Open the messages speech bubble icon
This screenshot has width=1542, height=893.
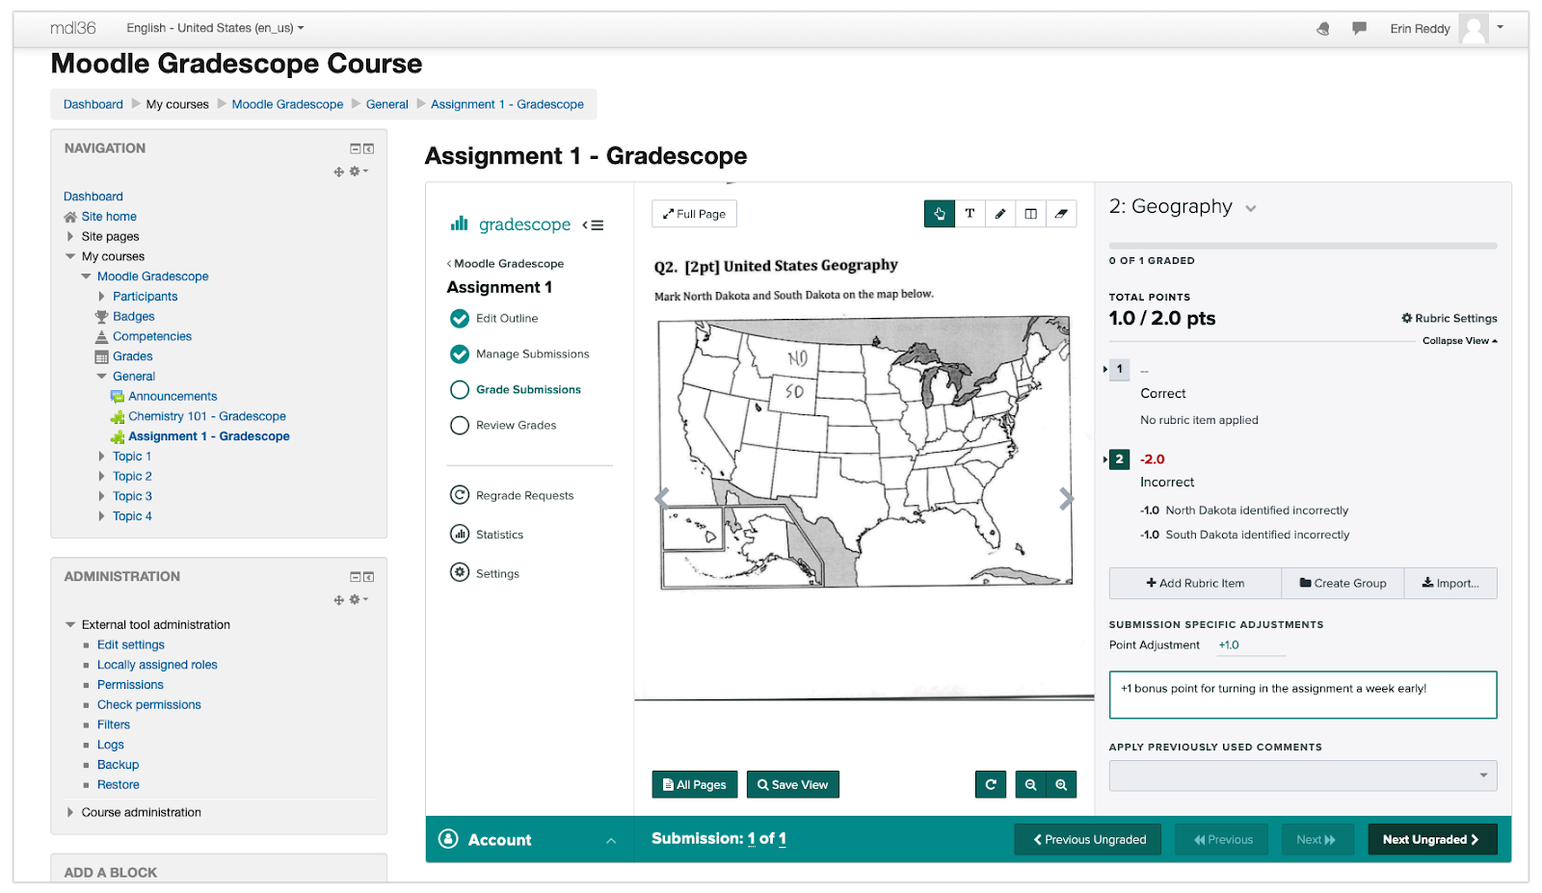pos(1359,29)
